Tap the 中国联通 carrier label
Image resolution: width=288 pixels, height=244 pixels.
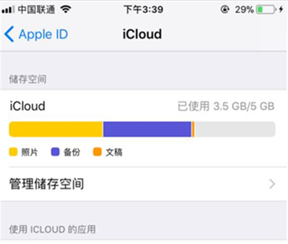click(x=36, y=9)
